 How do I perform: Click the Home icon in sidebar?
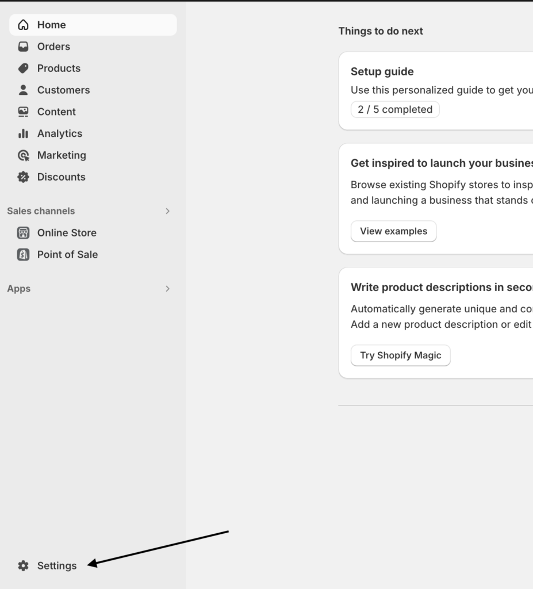tap(23, 25)
